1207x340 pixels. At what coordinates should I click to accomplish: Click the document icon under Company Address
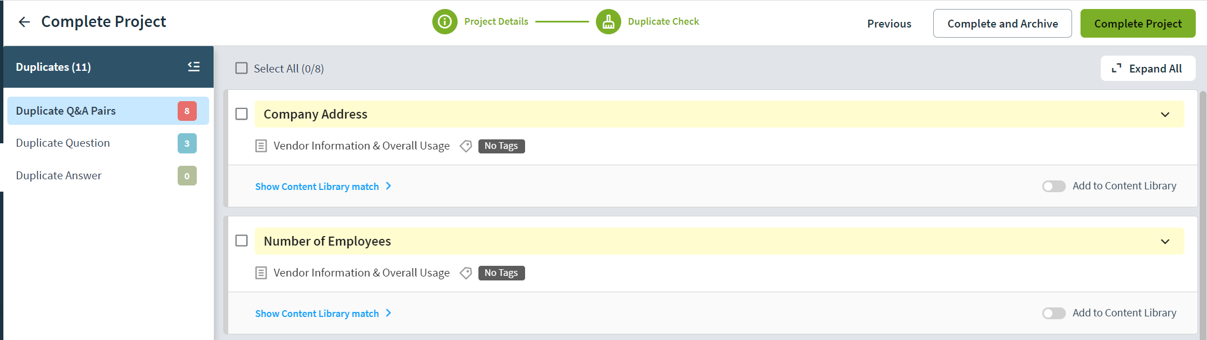261,146
